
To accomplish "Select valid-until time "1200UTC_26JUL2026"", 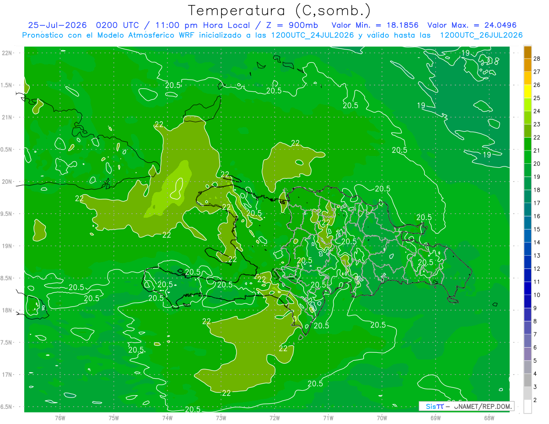I will 481,35.
